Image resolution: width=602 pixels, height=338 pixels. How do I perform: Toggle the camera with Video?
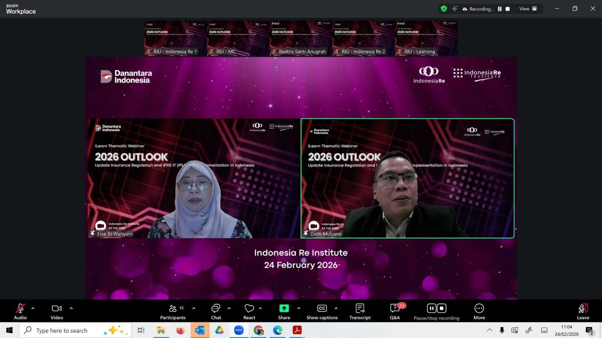pyautogui.click(x=57, y=311)
